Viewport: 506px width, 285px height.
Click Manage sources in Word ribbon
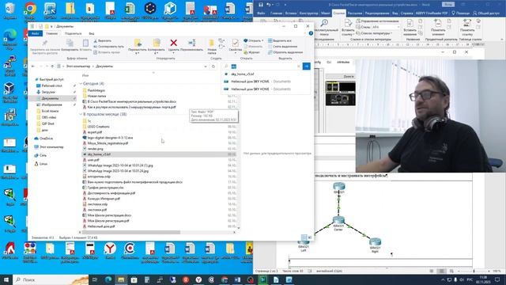tap(377, 21)
